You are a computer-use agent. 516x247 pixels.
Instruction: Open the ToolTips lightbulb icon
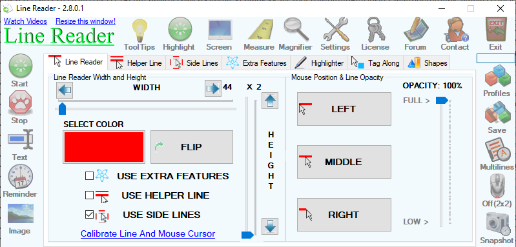[139, 30]
